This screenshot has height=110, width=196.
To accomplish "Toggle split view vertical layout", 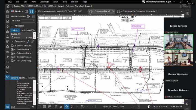I will click(45, 107).
